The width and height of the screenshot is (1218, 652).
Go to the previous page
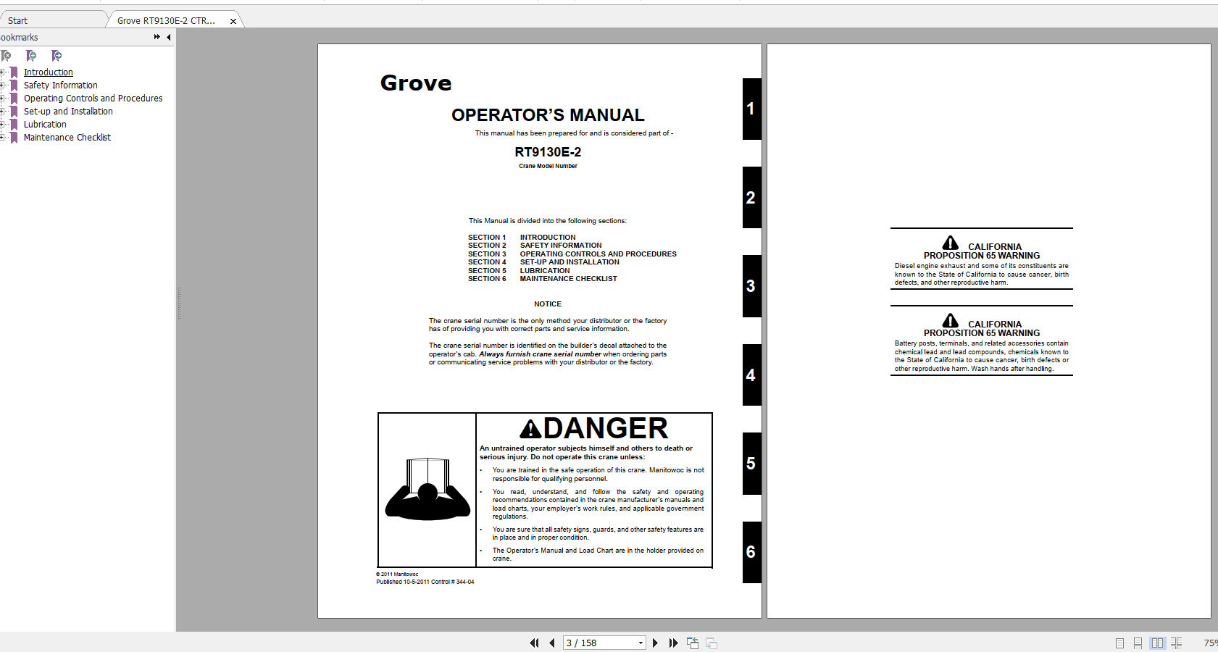click(x=552, y=643)
